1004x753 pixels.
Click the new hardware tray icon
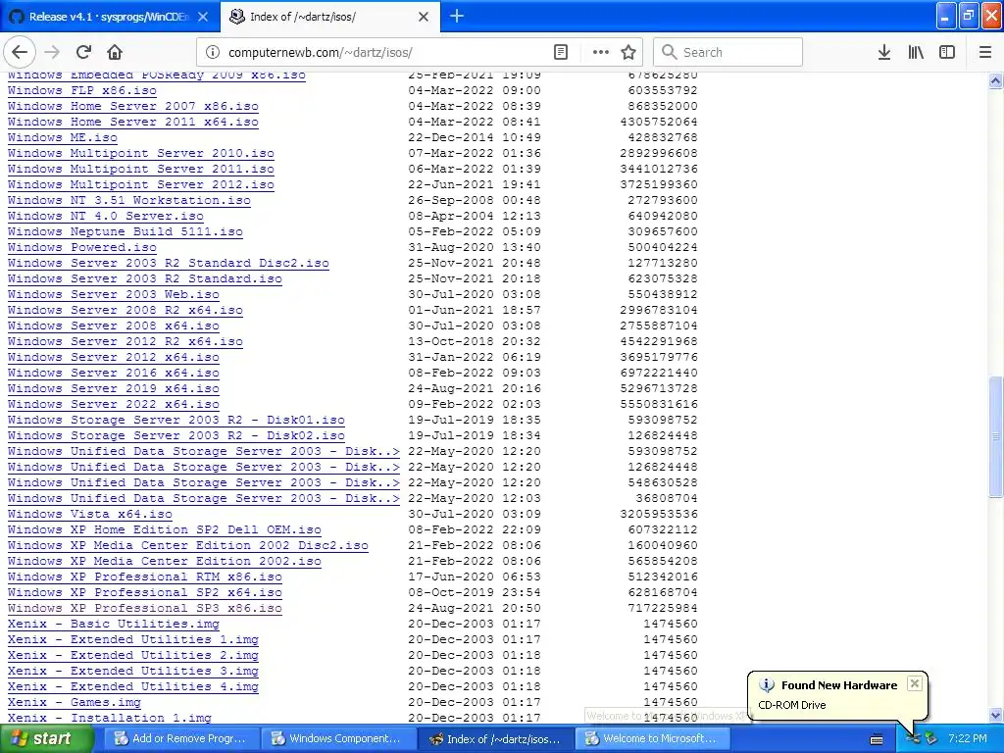[913, 739]
